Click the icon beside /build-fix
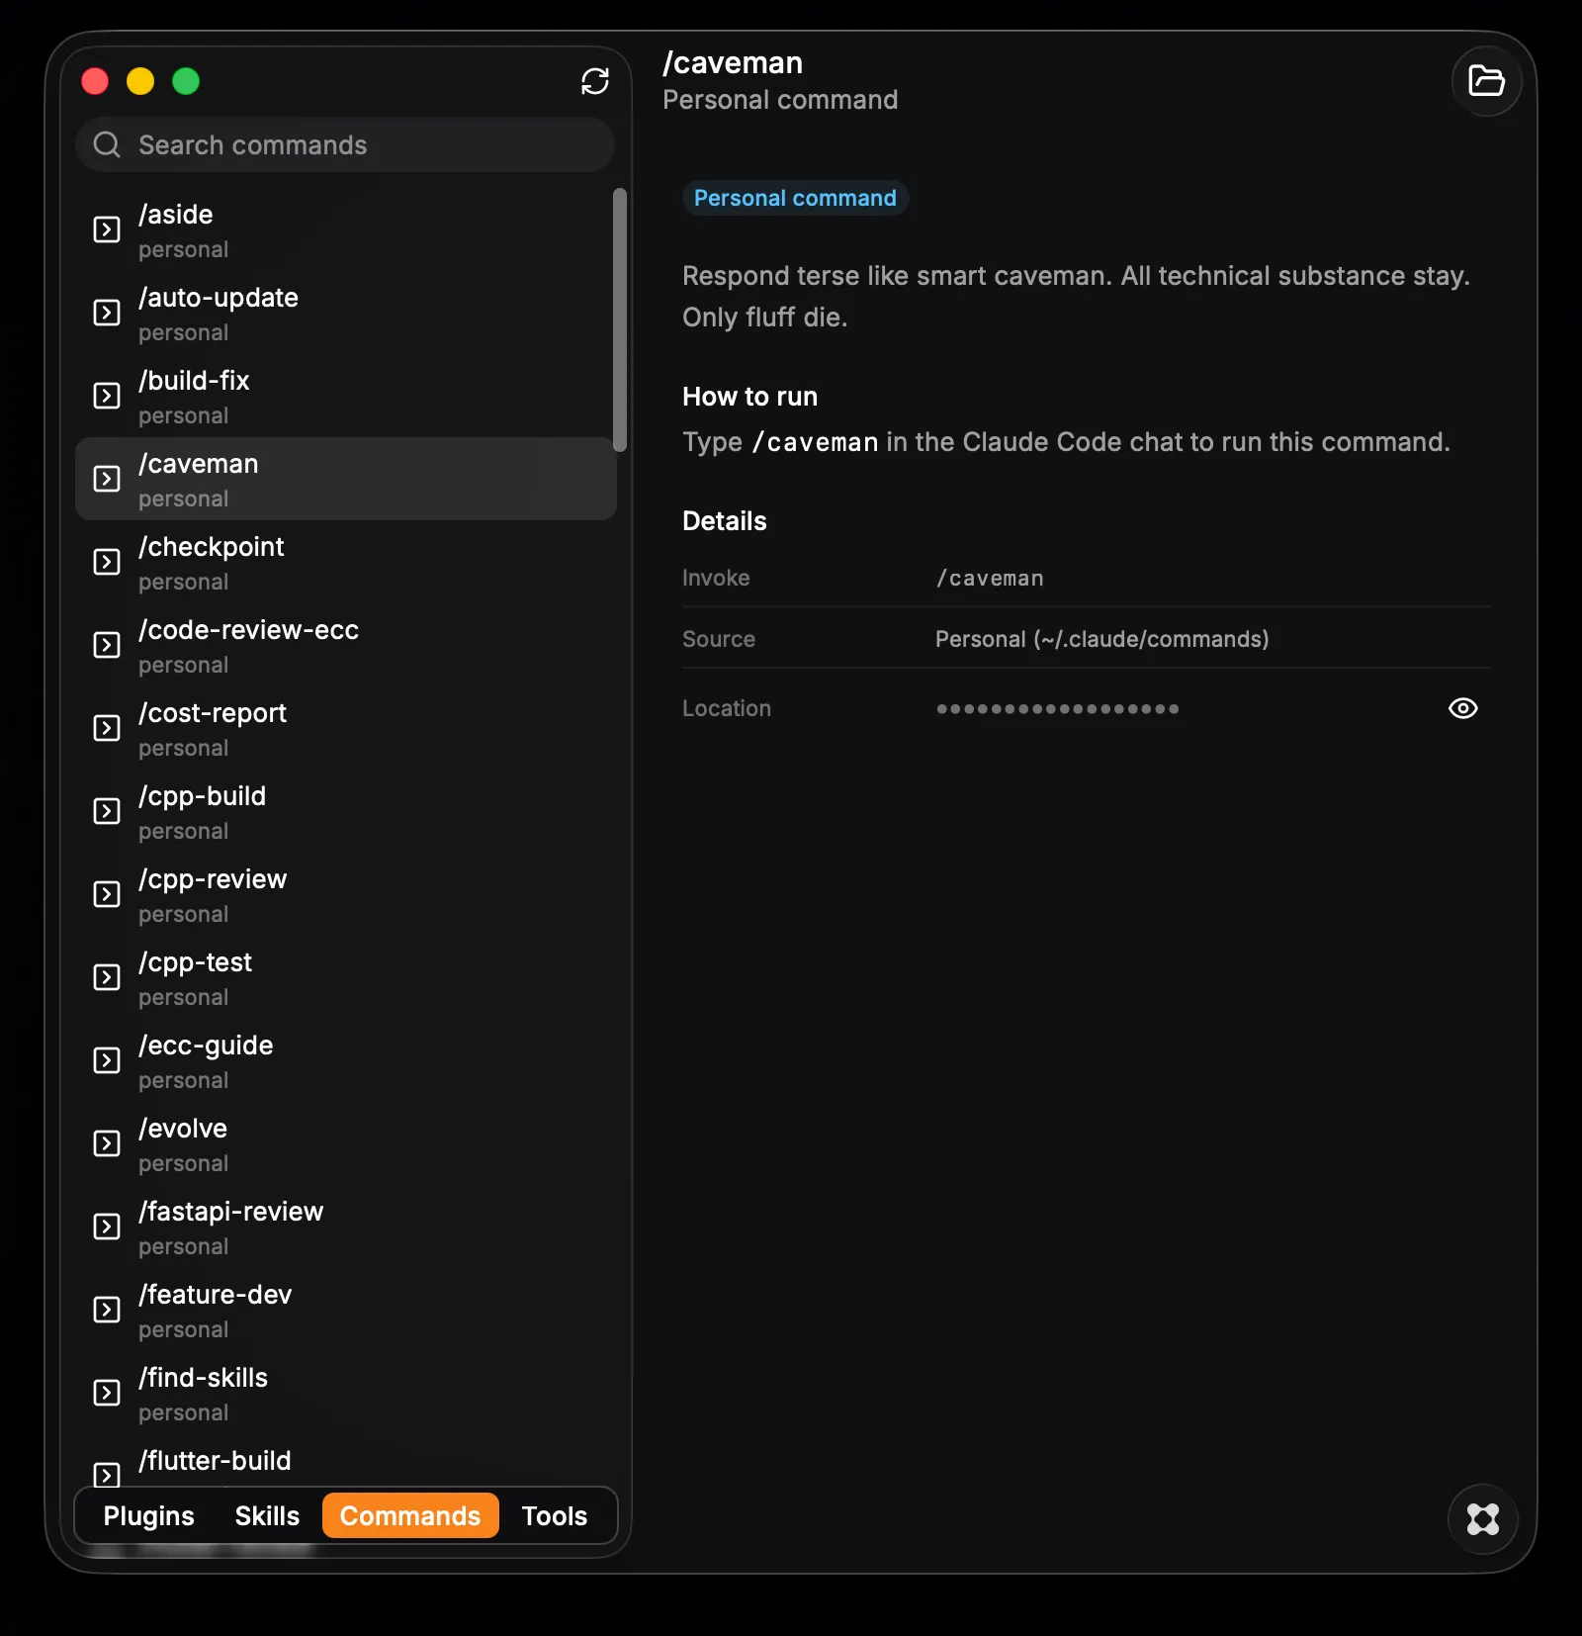Image resolution: width=1582 pixels, height=1636 pixels. click(106, 396)
